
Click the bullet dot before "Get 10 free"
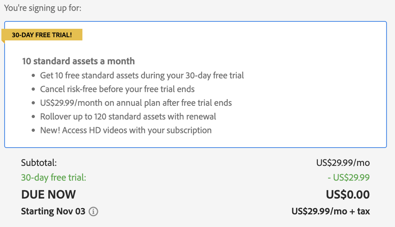33,76
